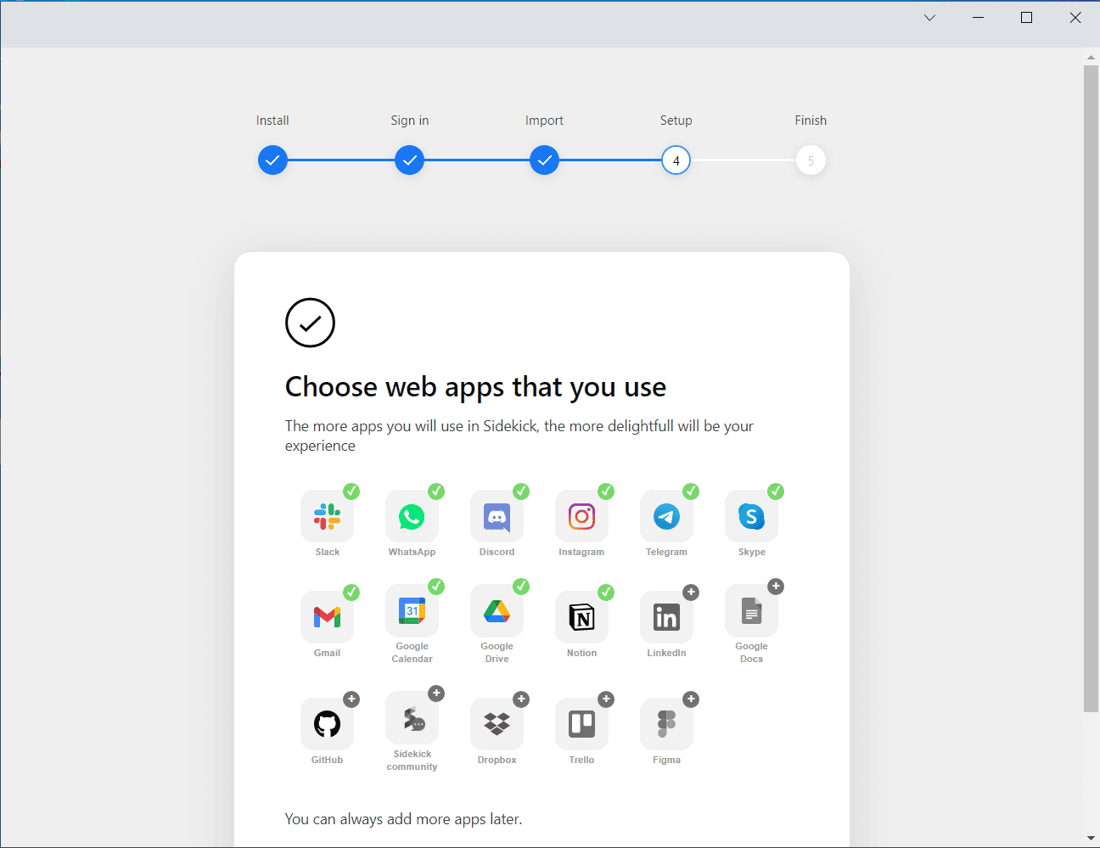The width and height of the screenshot is (1100, 848).
Task: Minimize the Sidekick setup window
Action: [x=979, y=18]
